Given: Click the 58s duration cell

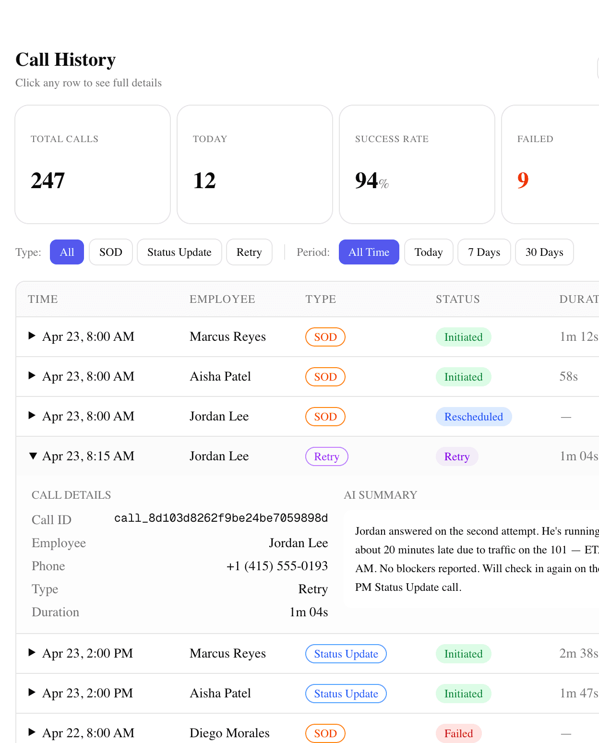Looking at the screenshot, I should 569,376.
